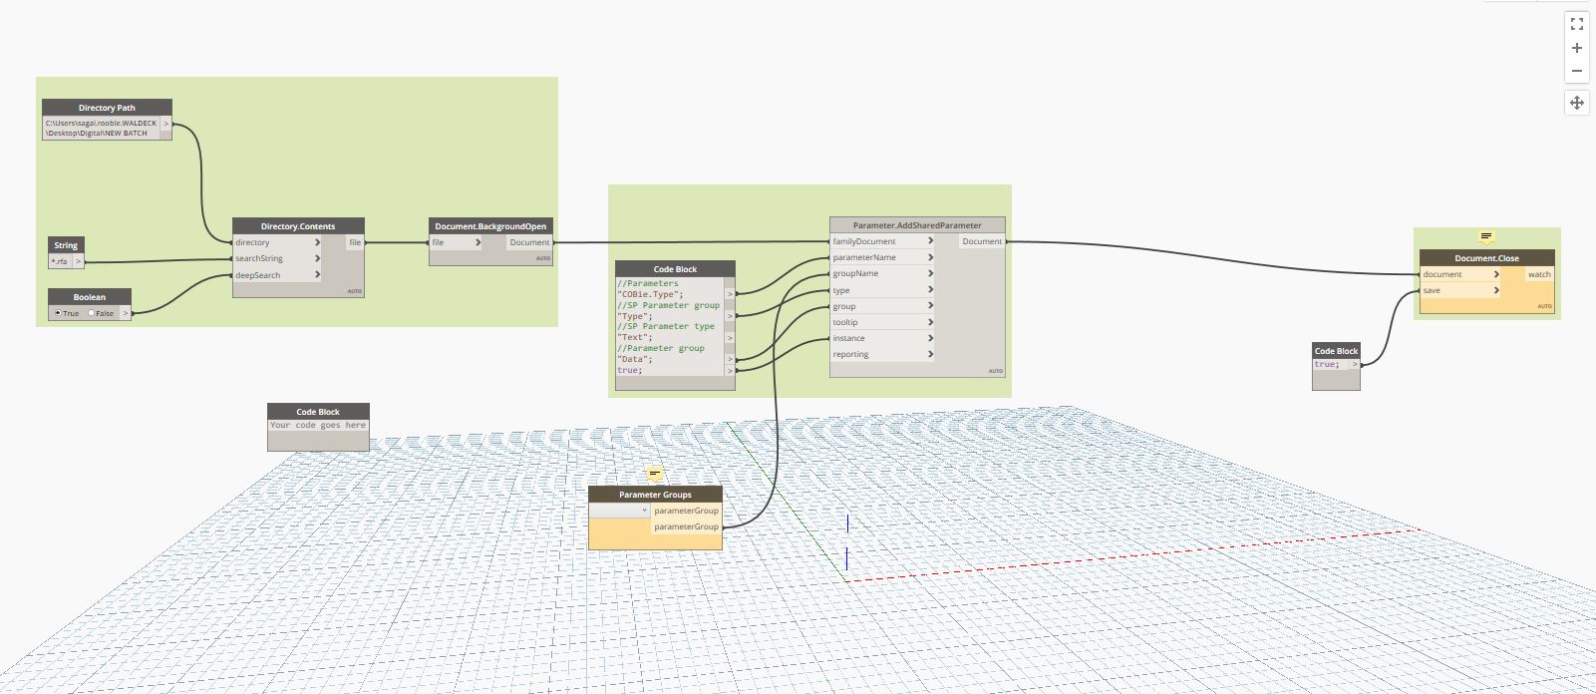Click the Directory Path output port arrow
The width and height of the screenshot is (1596, 694).
165,124
